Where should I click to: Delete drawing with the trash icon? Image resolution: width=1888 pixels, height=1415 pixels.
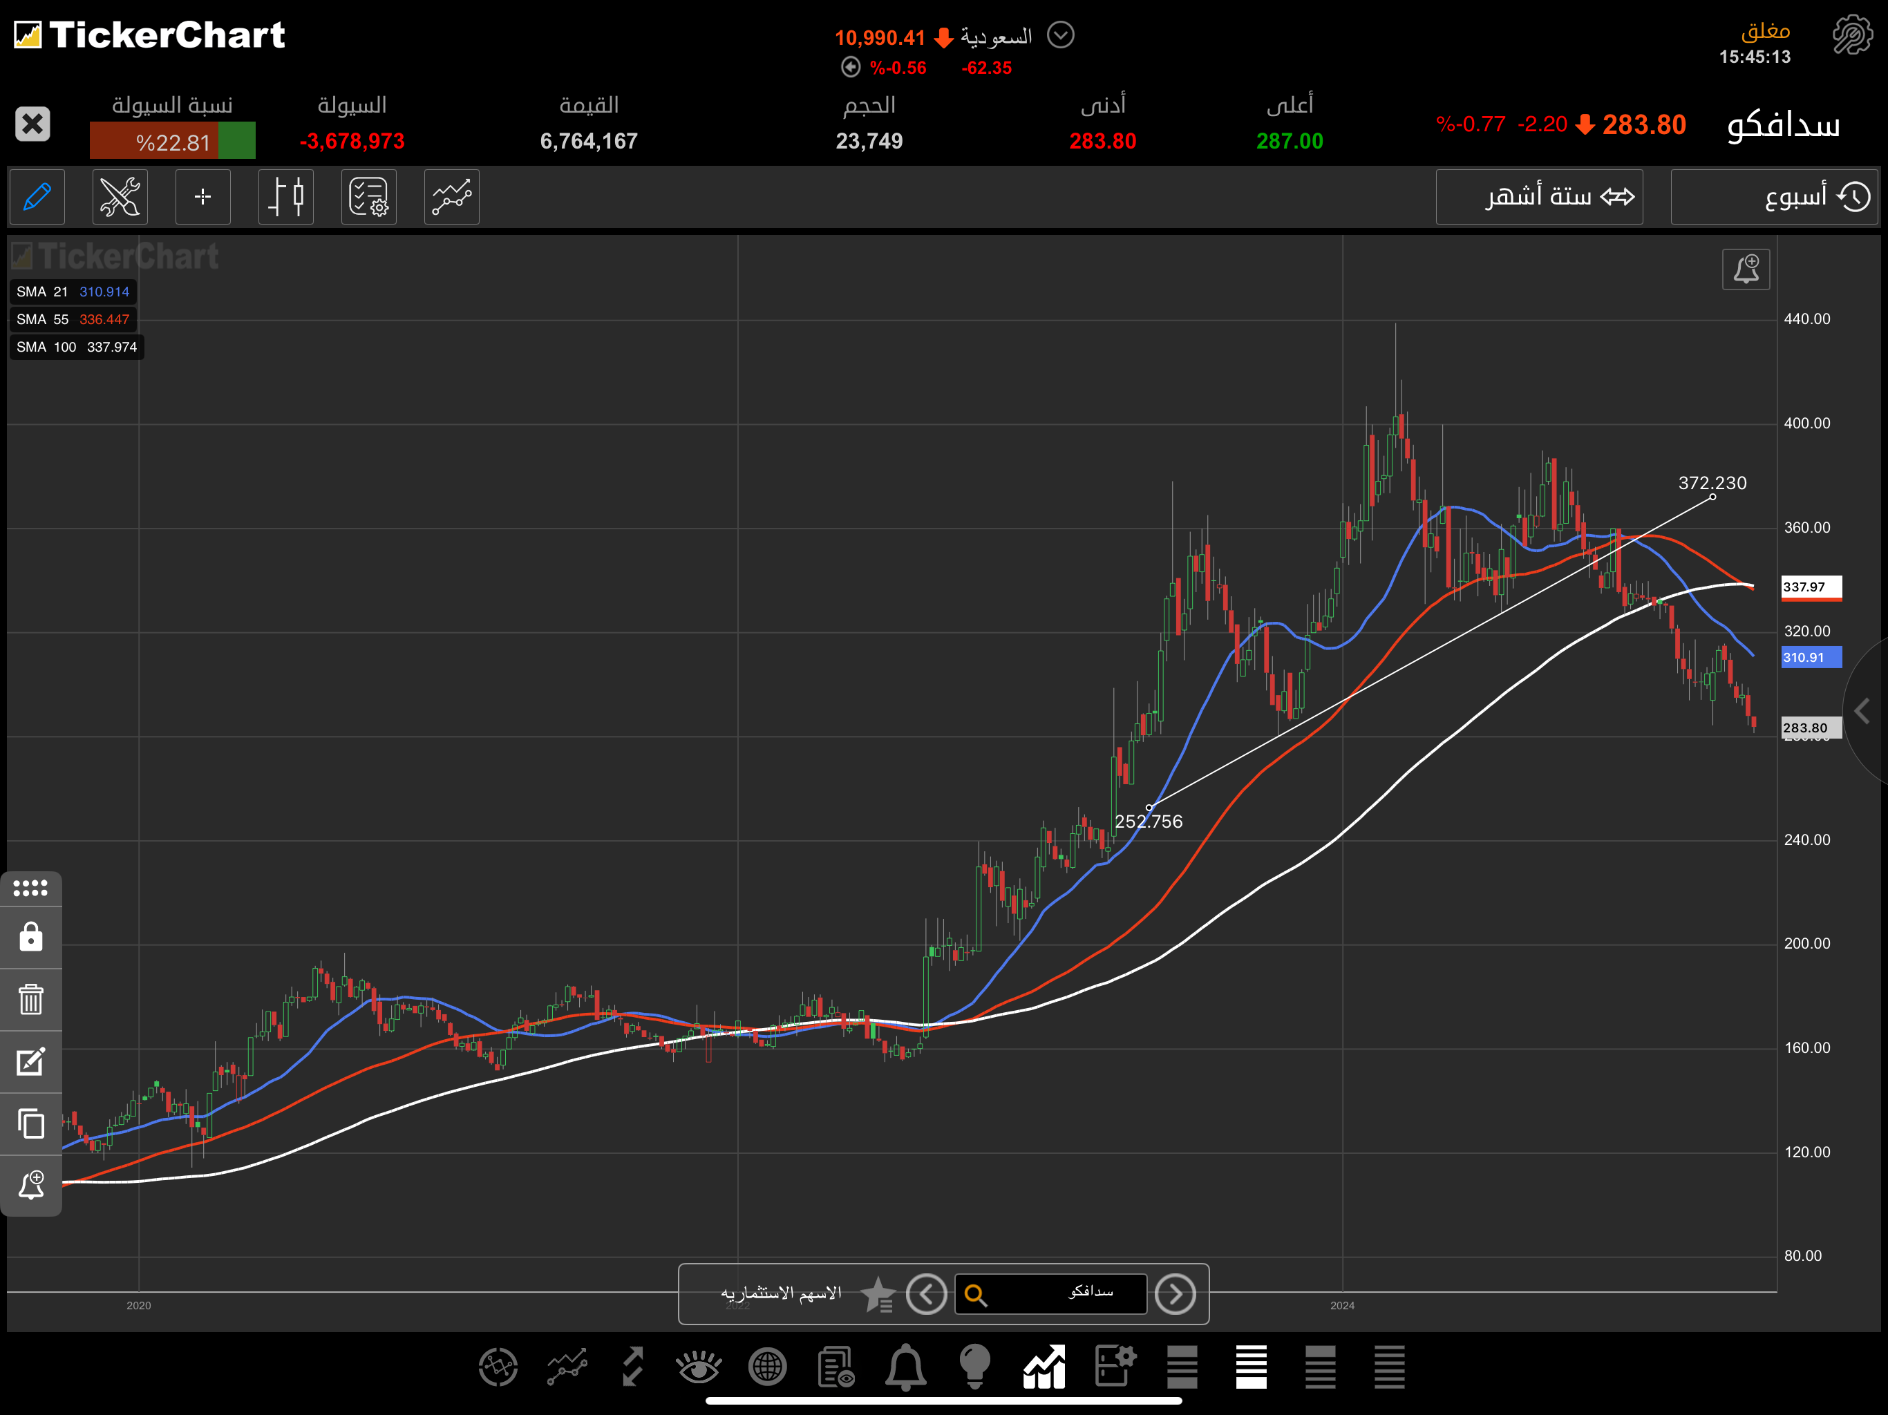coord(30,999)
